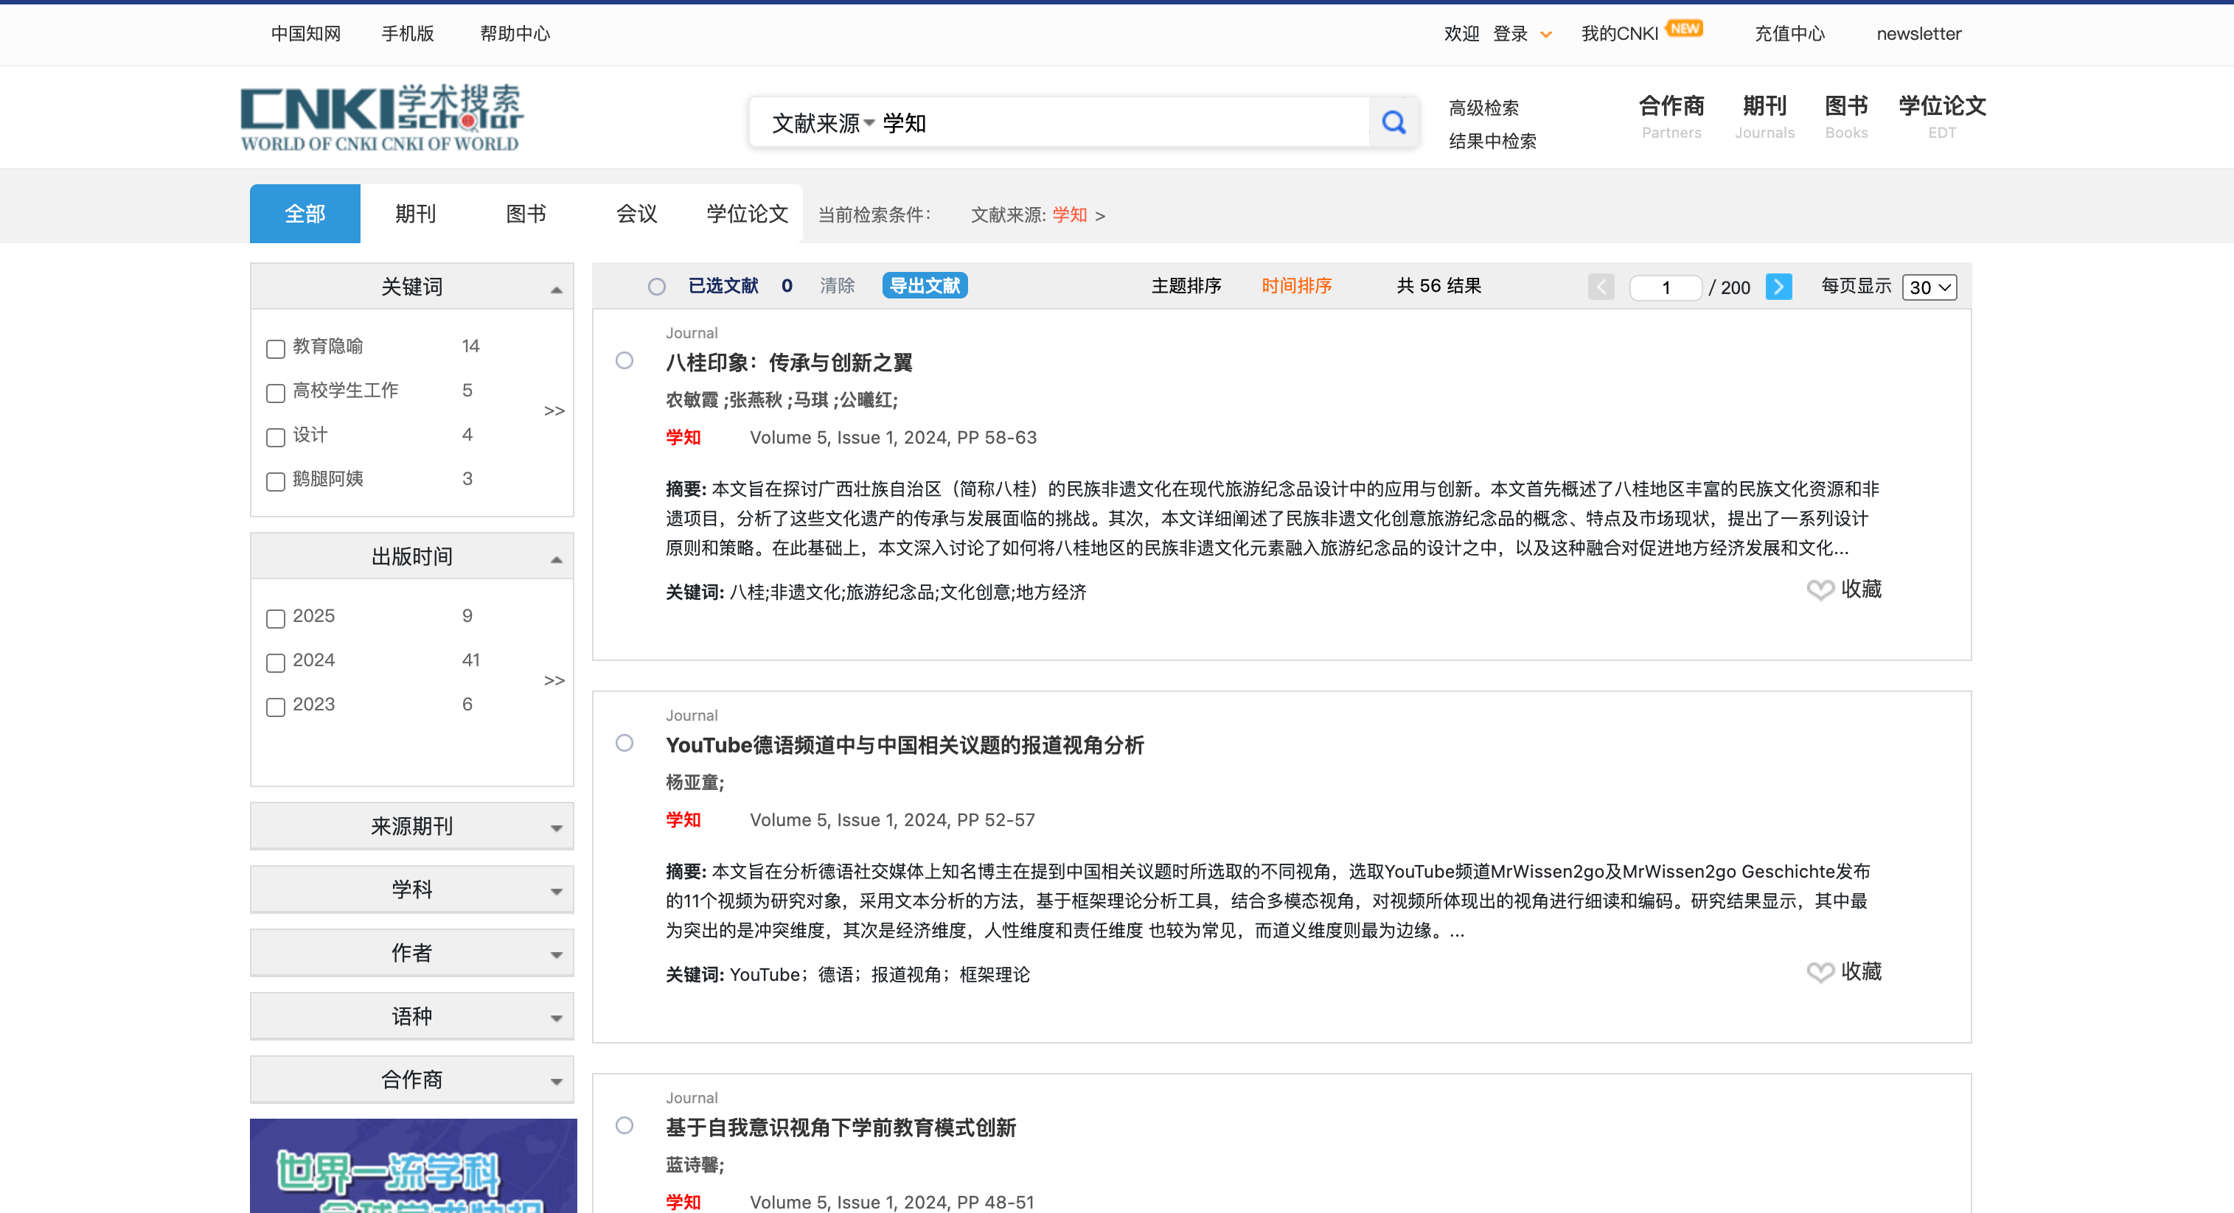Image resolution: width=2234 pixels, height=1213 pixels.
Task: Check the 教育隐喻 keyword filter
Action: 276,349
